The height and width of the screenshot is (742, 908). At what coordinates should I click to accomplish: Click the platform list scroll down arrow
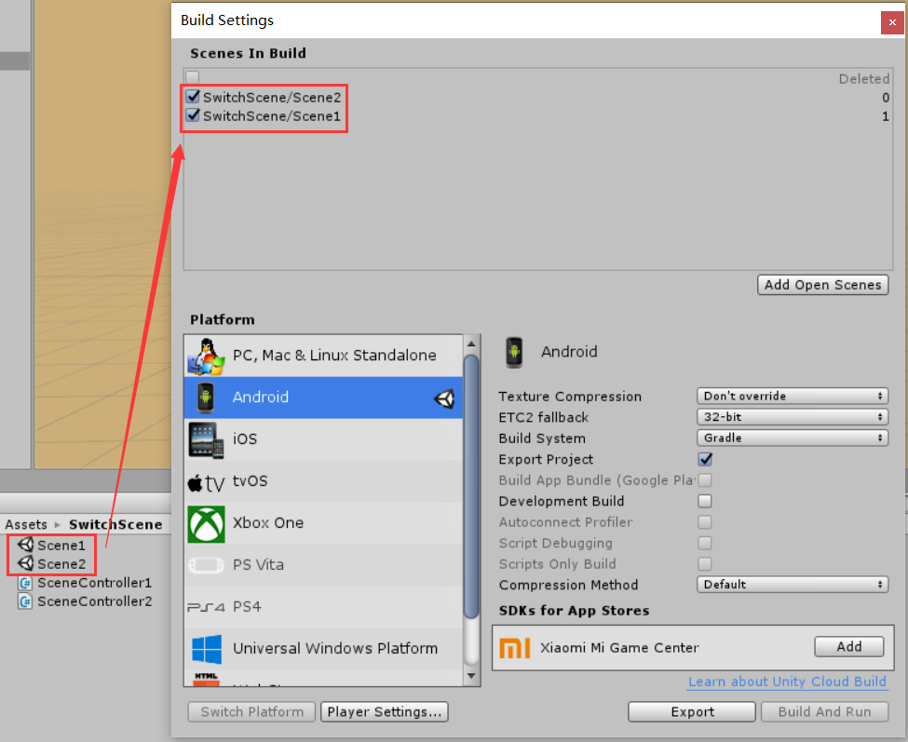point(471,676)
